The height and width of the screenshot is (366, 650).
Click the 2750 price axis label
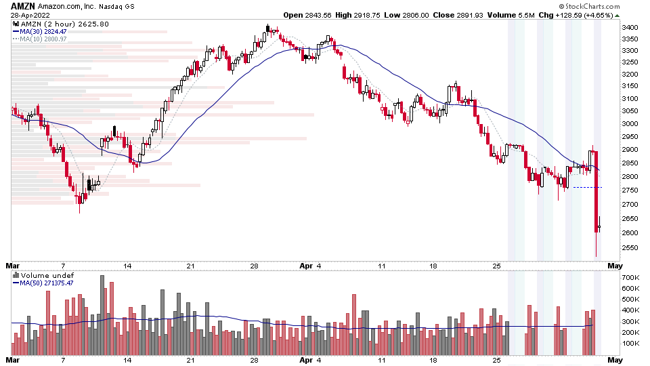click(630, 190)
